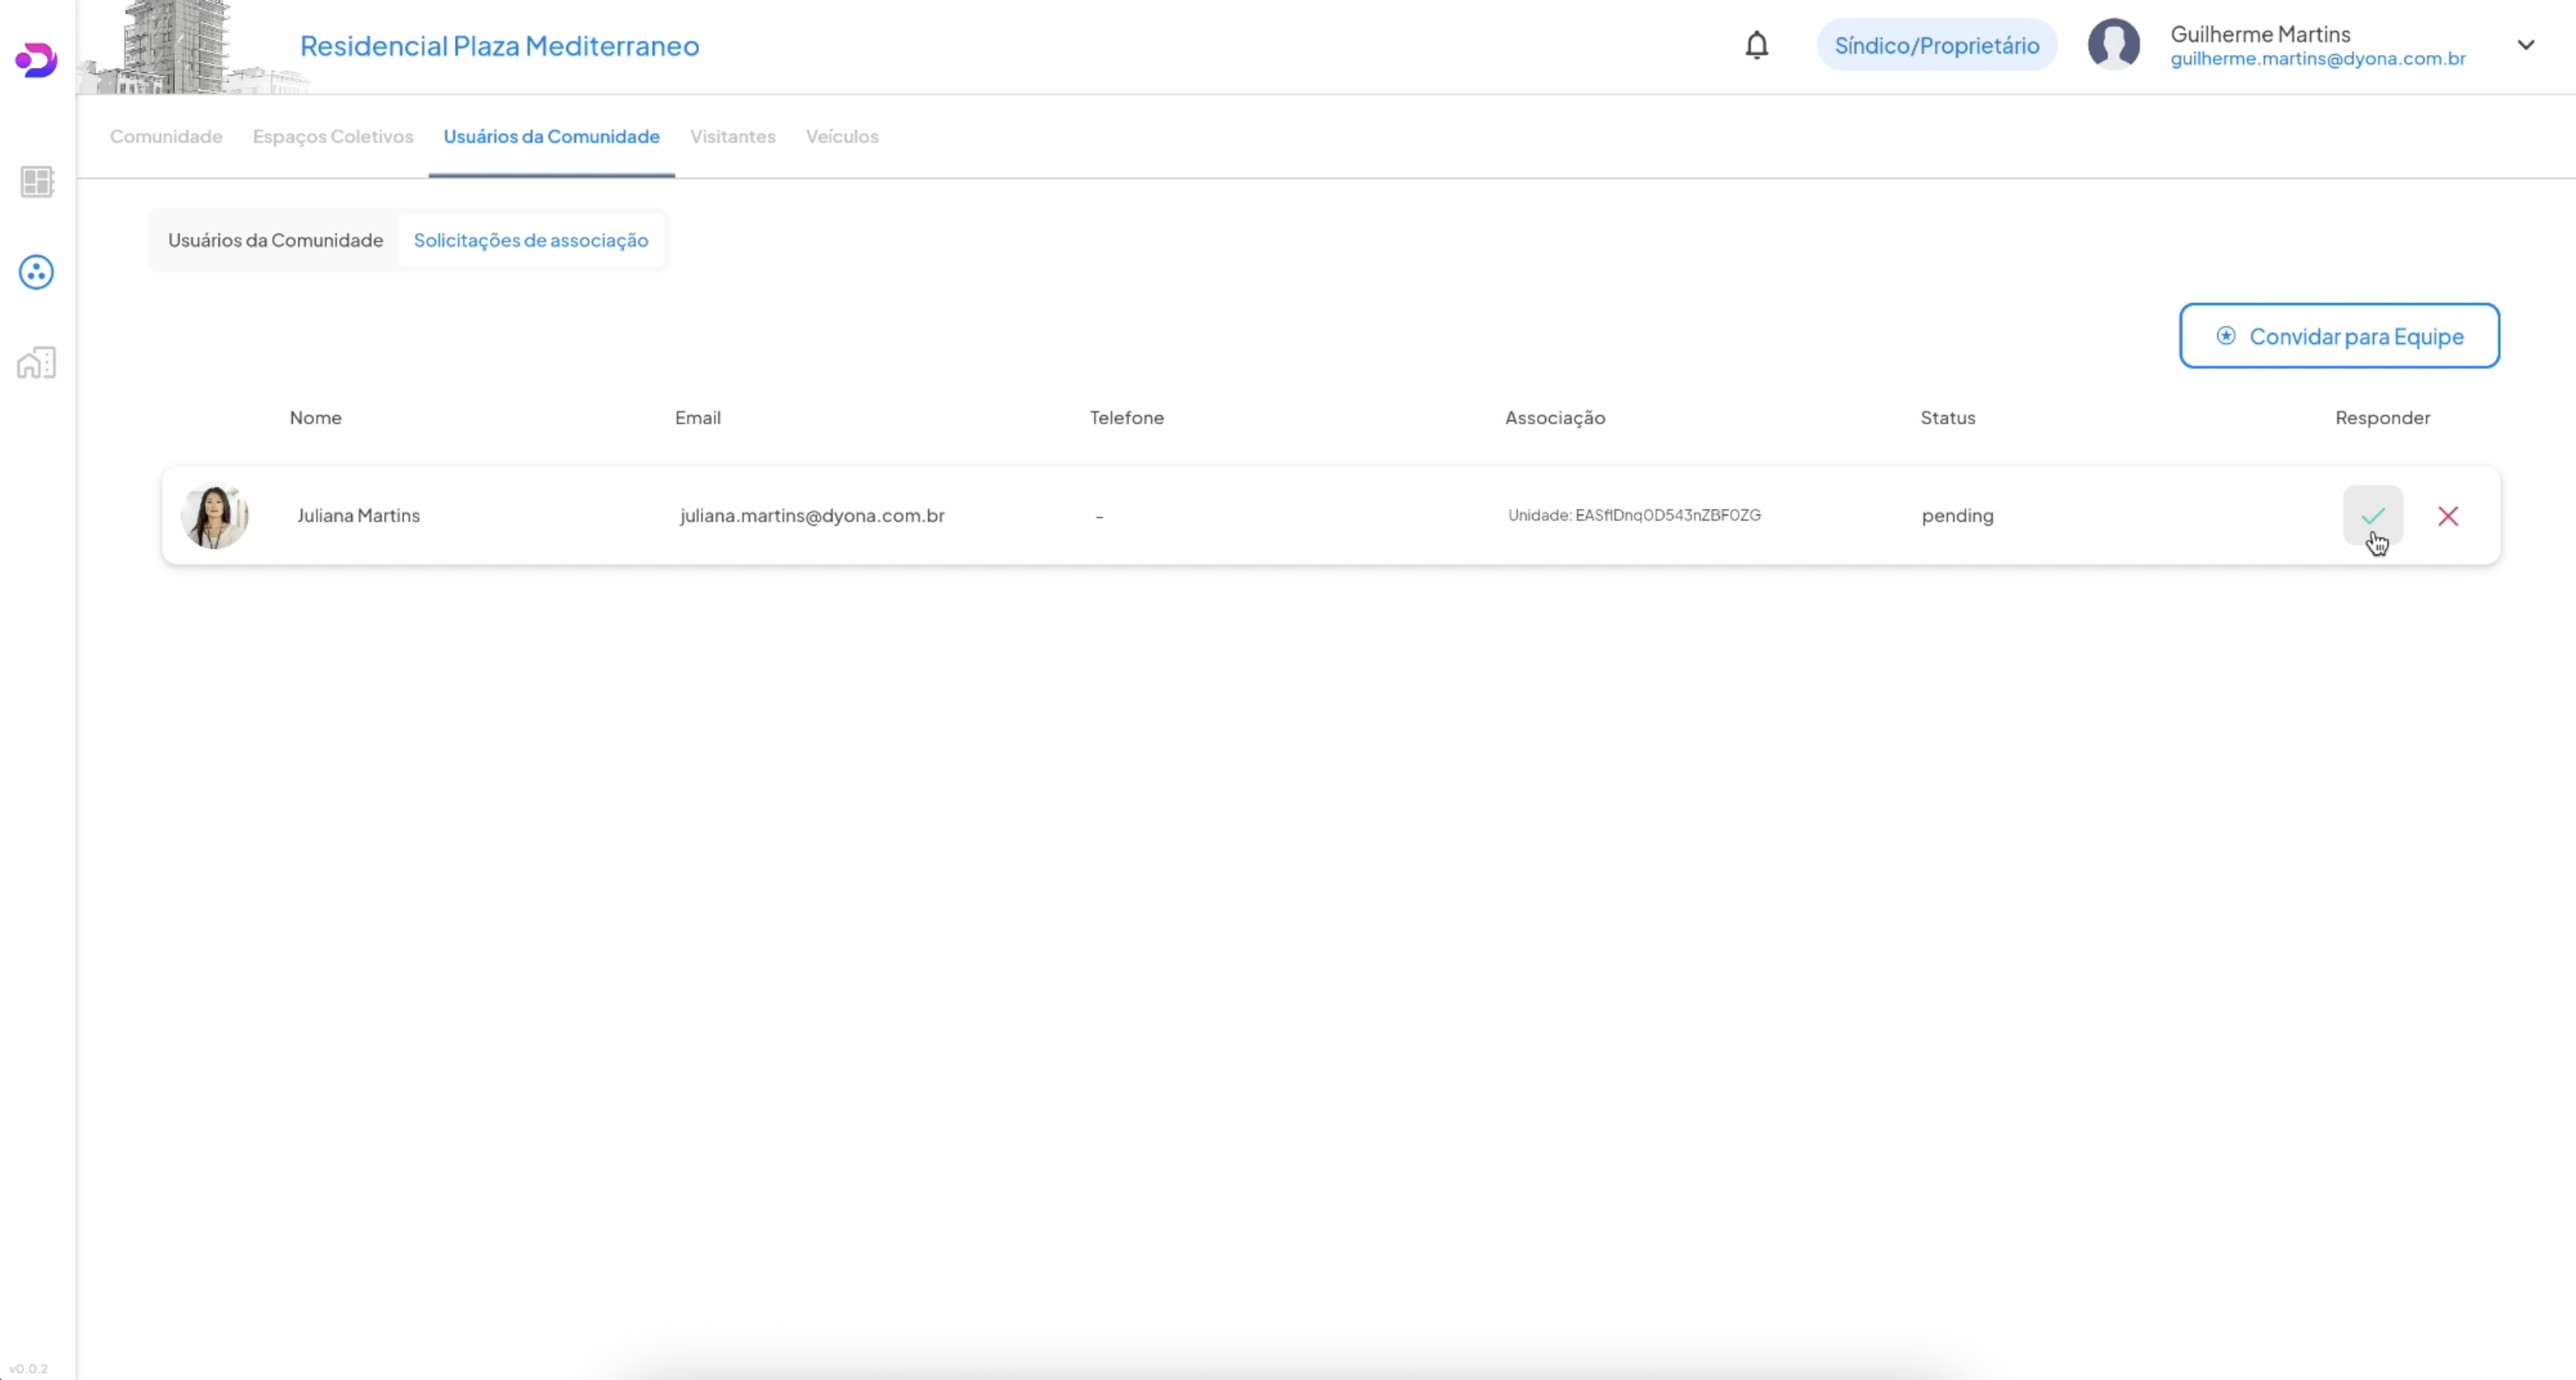Open the notifications bell
2576x1380 pixels.
point(1756,46)
